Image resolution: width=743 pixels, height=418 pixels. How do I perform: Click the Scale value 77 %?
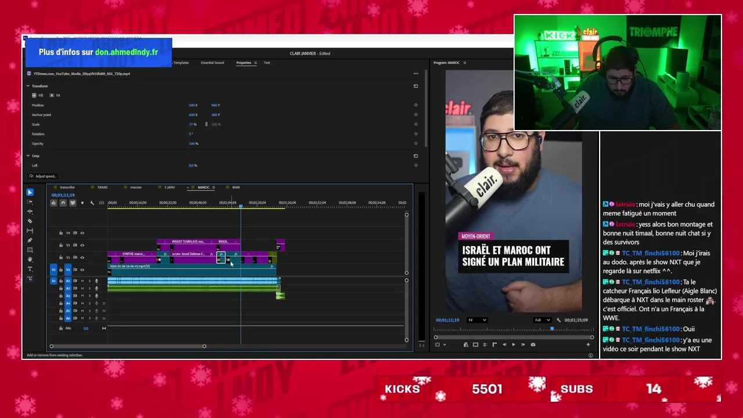coord(193,124)
